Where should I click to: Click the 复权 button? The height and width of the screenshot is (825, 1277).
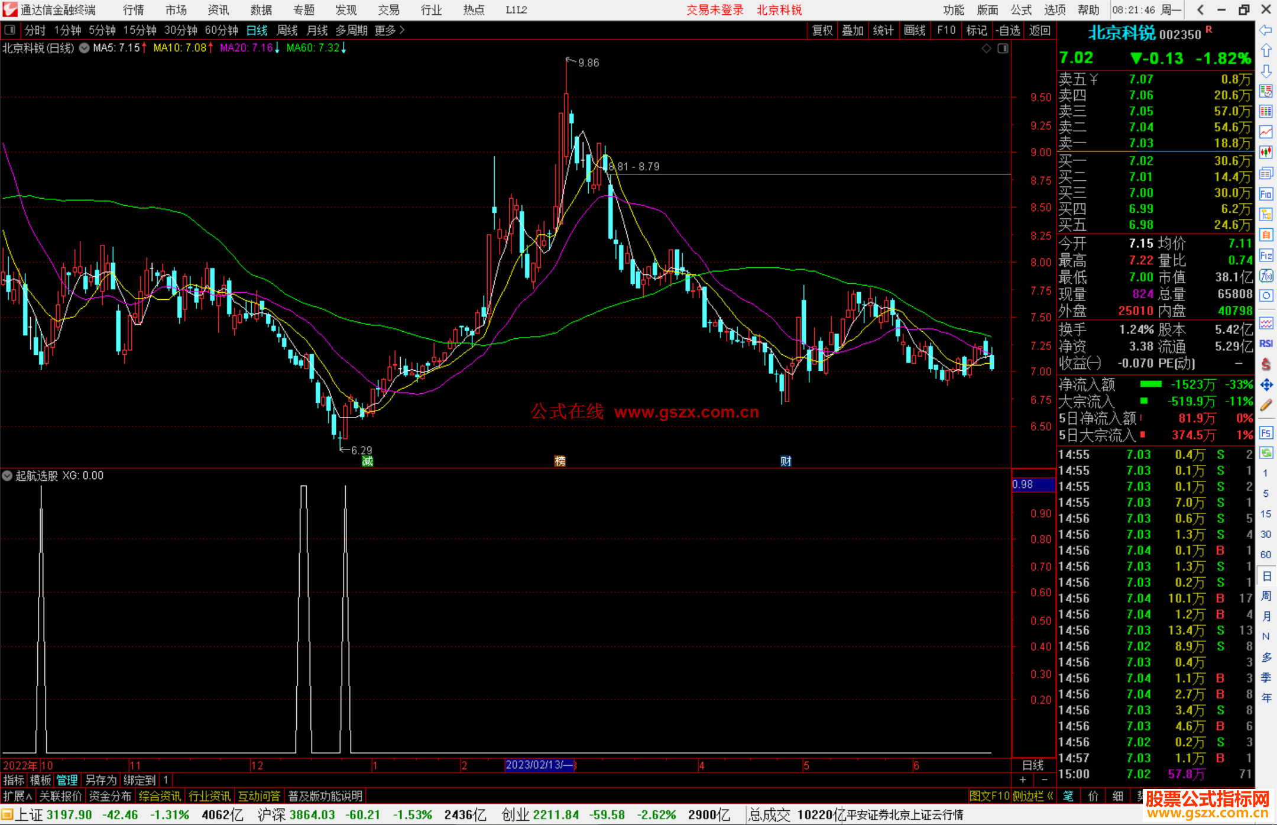[x=822, y=30]
